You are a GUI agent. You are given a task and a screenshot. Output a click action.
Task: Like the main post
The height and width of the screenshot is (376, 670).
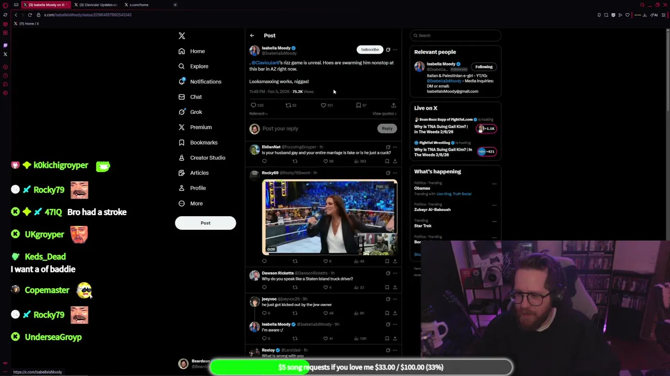point(327,105)
